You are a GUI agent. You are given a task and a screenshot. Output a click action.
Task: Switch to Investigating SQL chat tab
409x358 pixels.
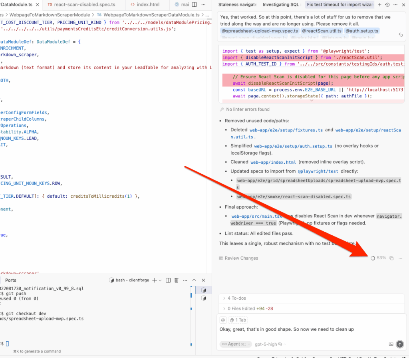pyautogui.click(x=281, y=5)
